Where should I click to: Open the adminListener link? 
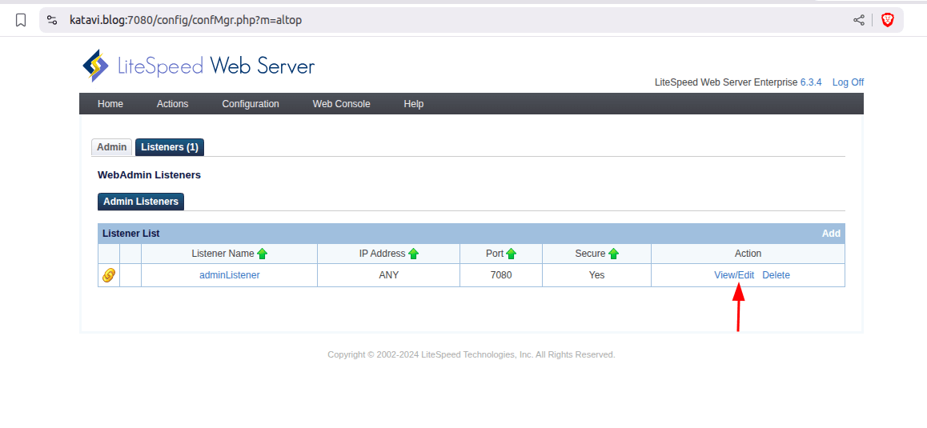[230, 275]
